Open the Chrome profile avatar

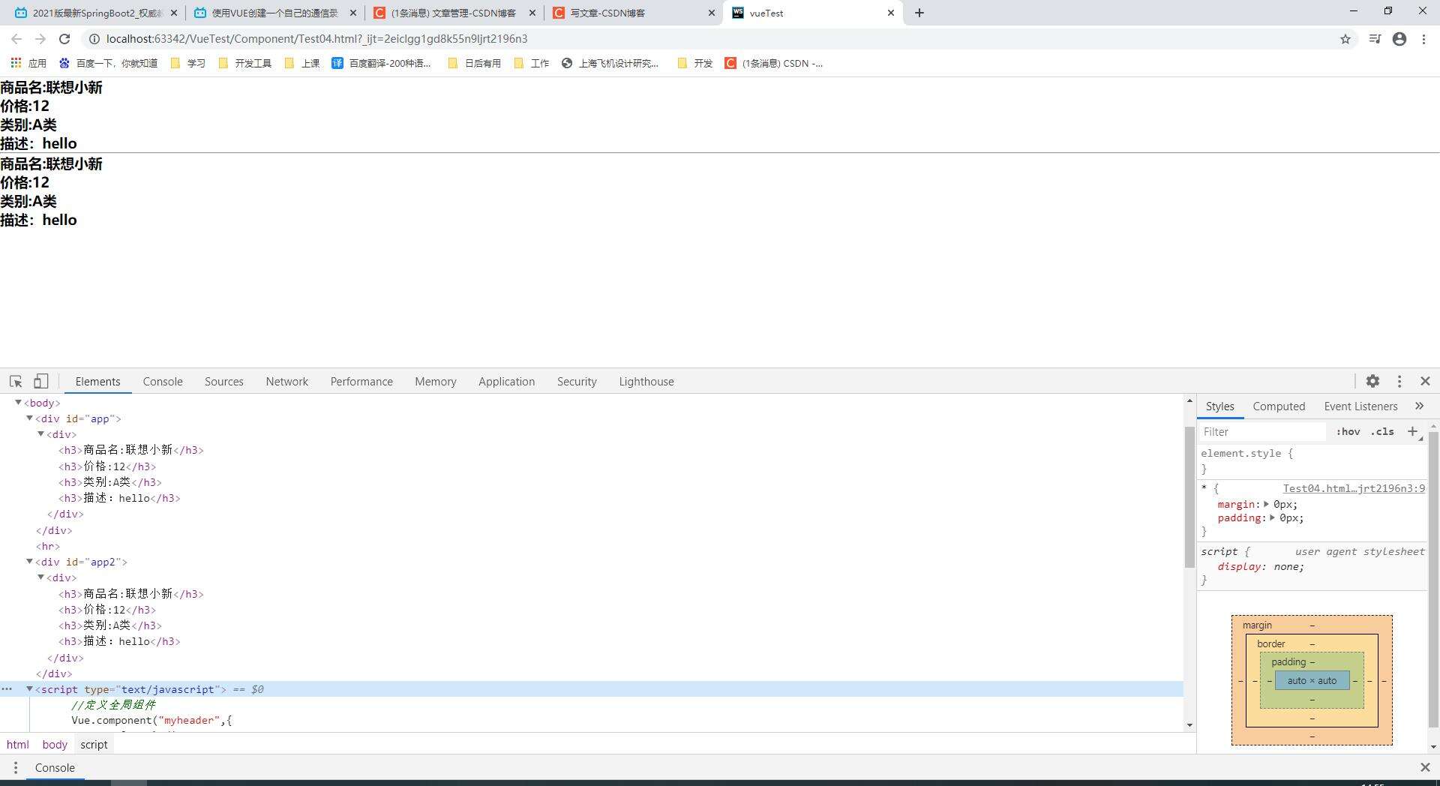point(1399,39)
